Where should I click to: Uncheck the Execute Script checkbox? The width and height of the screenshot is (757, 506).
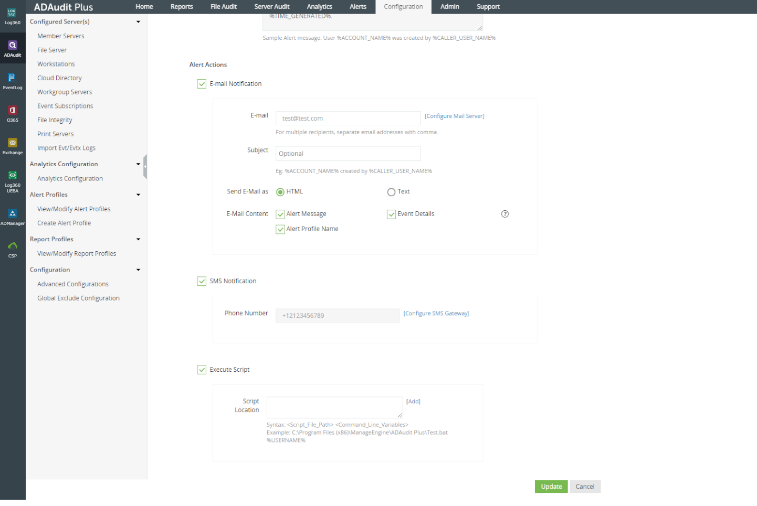202,370
